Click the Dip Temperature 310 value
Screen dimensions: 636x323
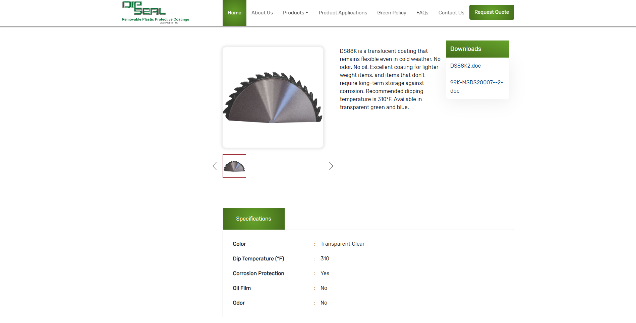325,258
